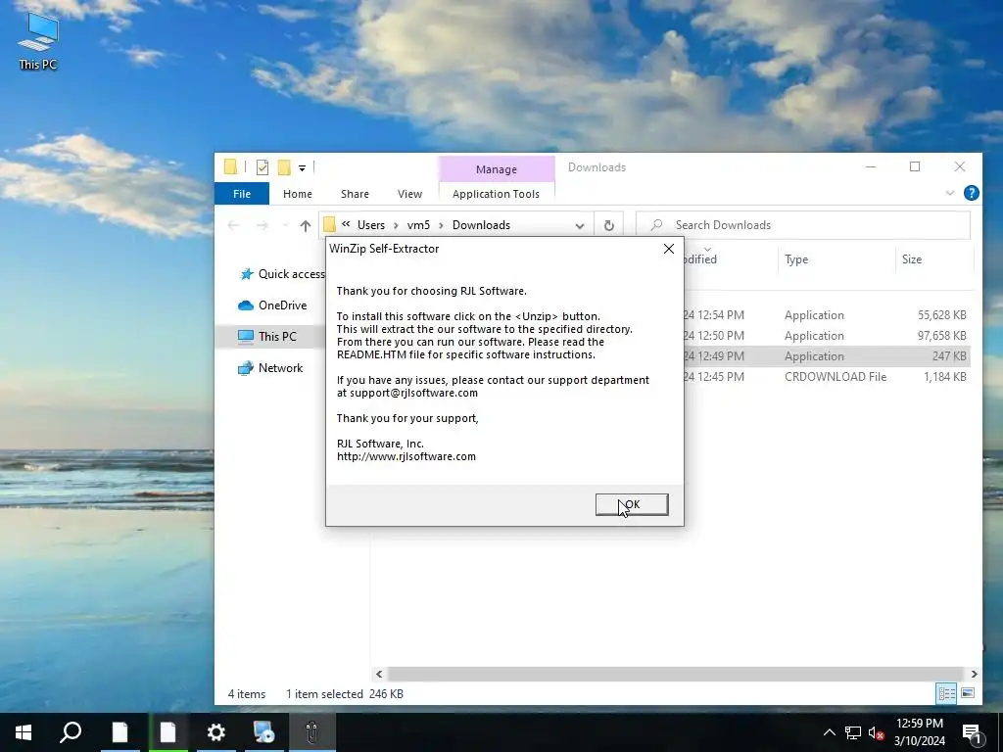Click the Forward navigation arrow

262,225
